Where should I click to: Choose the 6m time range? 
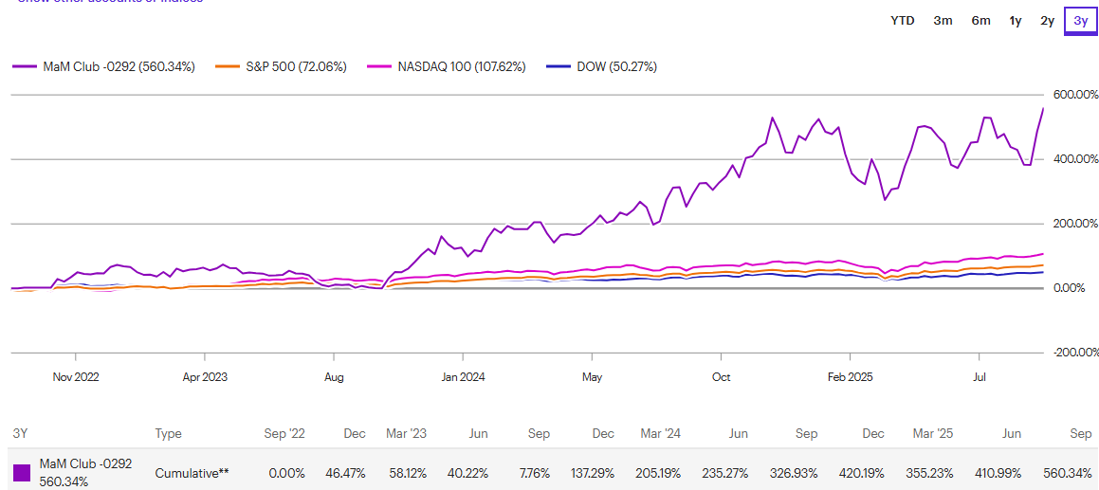click(980, 20)
